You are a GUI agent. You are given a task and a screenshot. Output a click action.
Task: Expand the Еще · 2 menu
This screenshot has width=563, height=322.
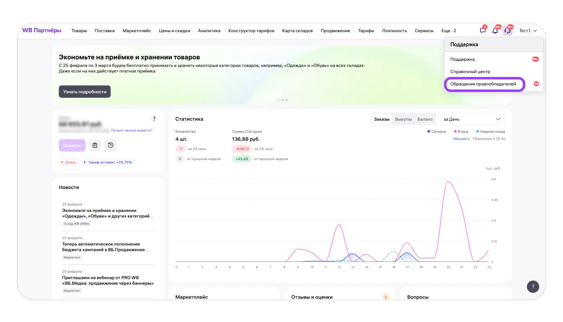449,31
